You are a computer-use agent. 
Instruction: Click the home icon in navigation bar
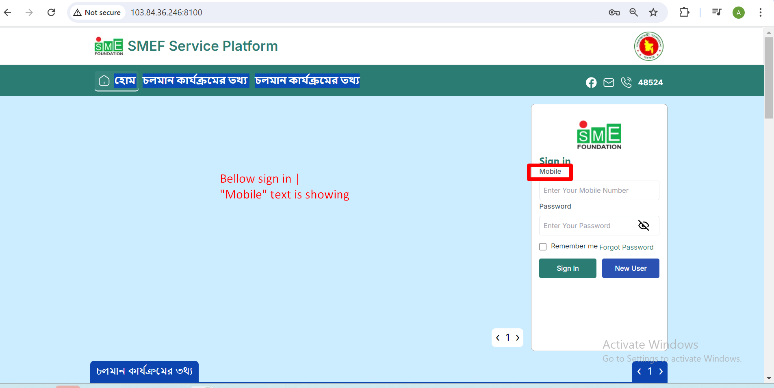point(104,81)
